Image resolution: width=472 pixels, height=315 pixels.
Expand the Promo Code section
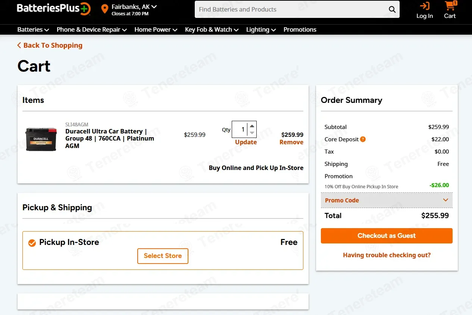pyautogui.click(x=387, y=200)
